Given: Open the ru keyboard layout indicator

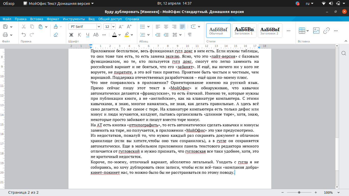Looking at the screenshot, I should pos(310,3).
